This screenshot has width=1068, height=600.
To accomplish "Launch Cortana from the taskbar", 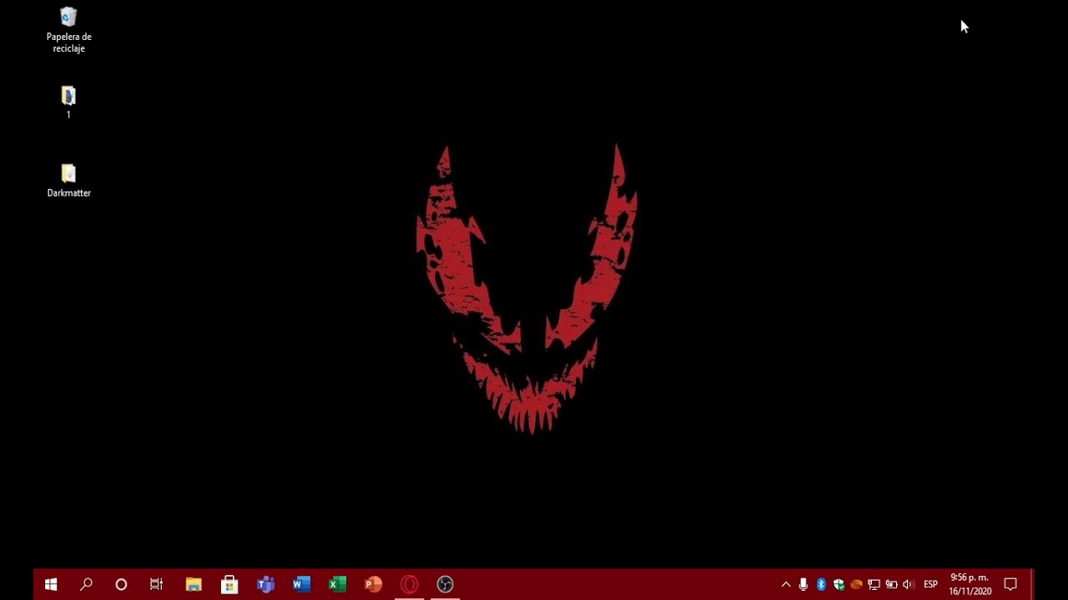I will pos(121,584).
